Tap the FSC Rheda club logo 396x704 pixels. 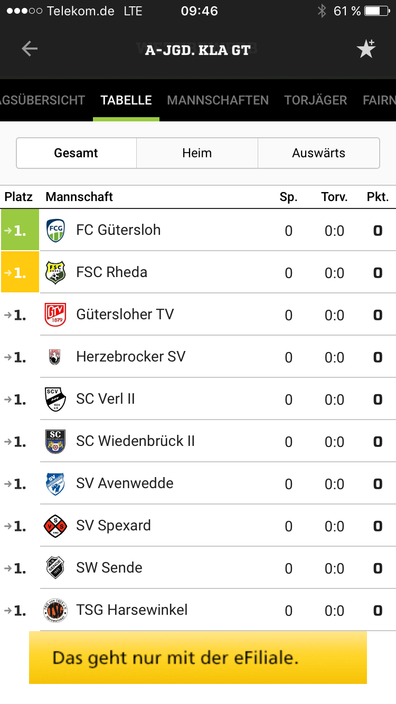click(55, 272)
